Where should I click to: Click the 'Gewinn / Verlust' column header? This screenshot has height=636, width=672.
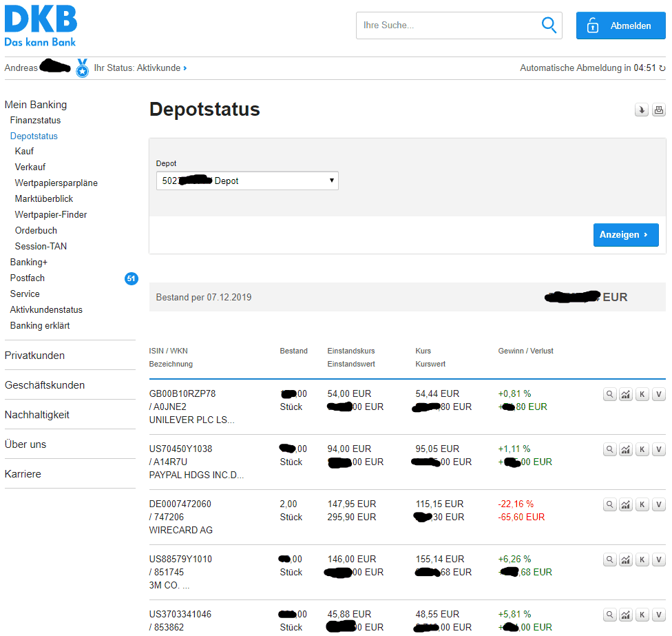click(525, 351)
